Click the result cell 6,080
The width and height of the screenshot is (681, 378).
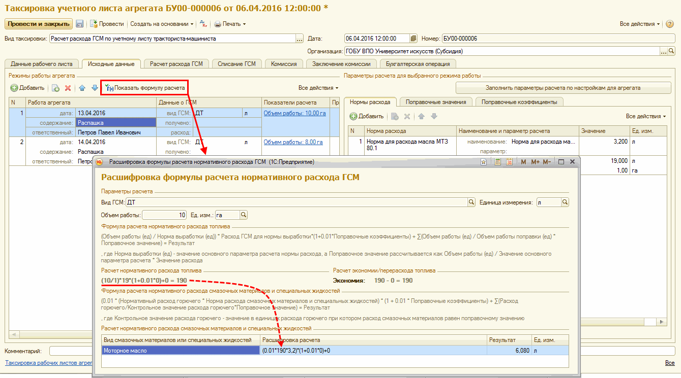(x=508, y=350)
